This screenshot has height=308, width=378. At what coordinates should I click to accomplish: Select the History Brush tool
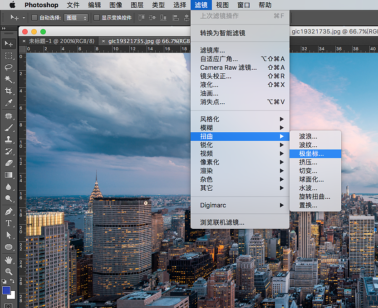pos(9,151)
